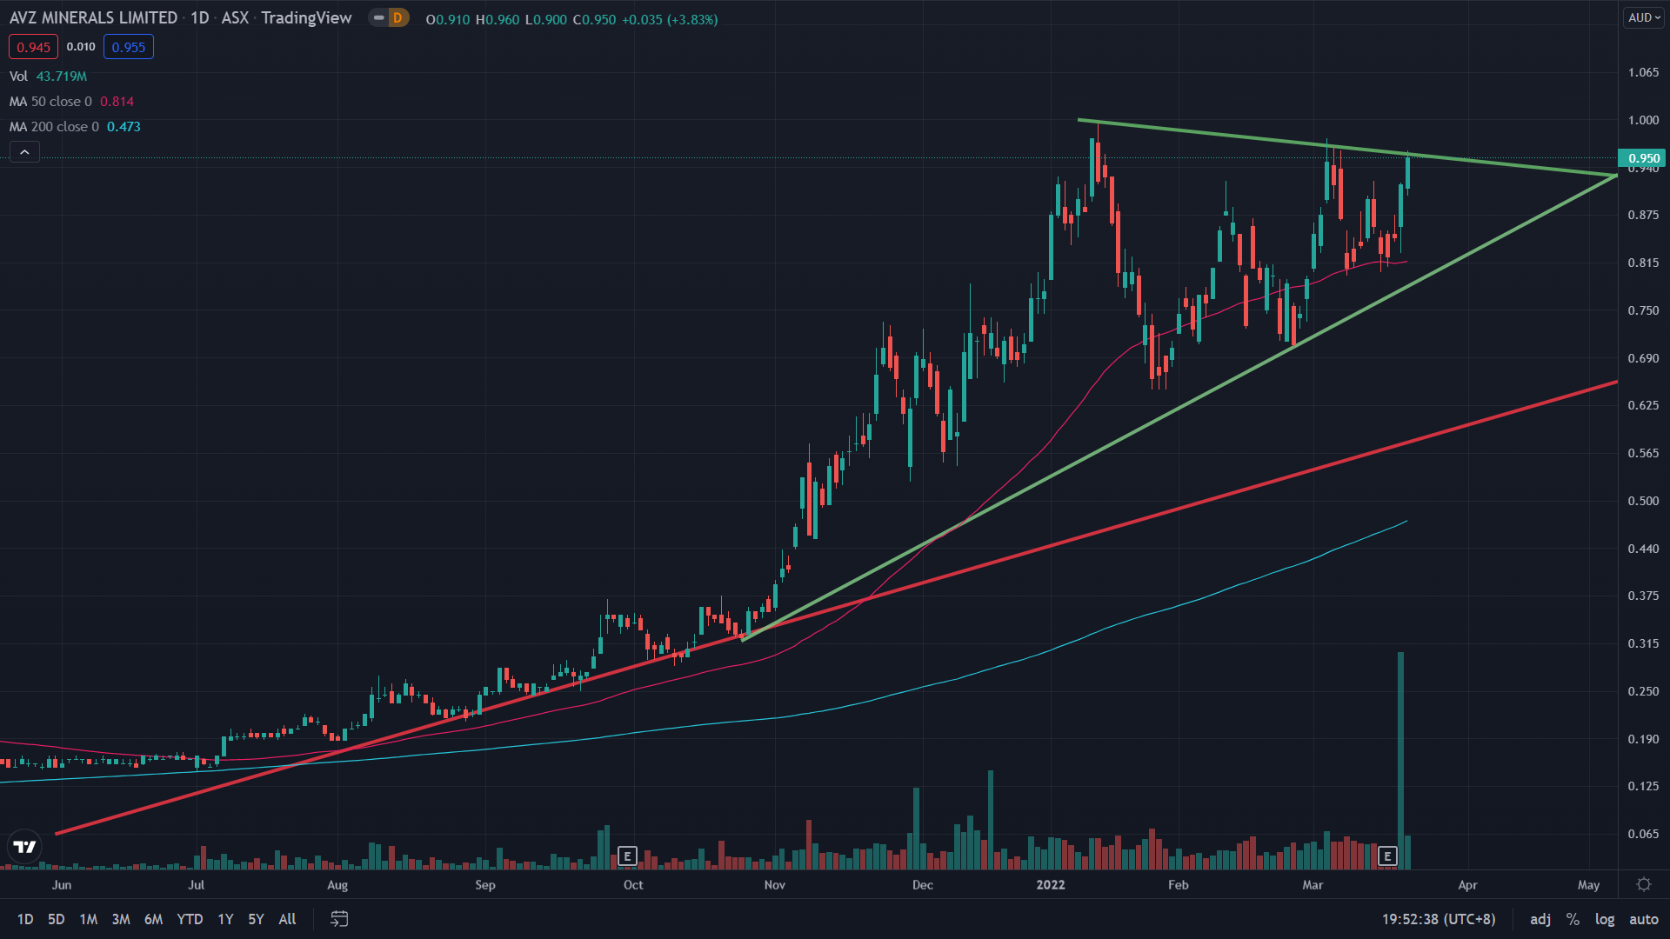Viewport: 1670px width, 939px height.
Task: Click the 2022 label on time axis
Action: (x=1051, y=884)
